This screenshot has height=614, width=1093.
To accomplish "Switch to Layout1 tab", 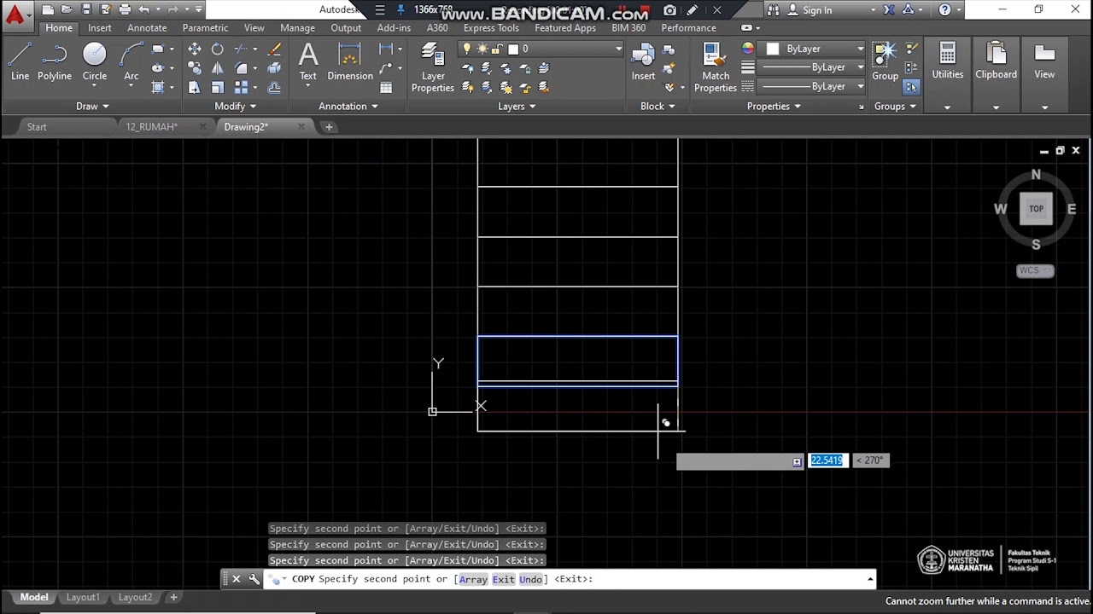I will (x=83, y=598).
